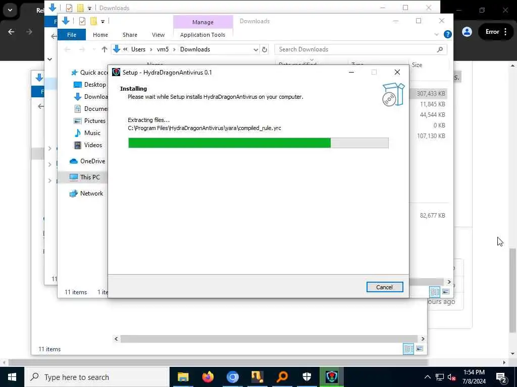Refresh the Downloads folder view
This screenshot has height=387, width=517.
coord(265,49)
